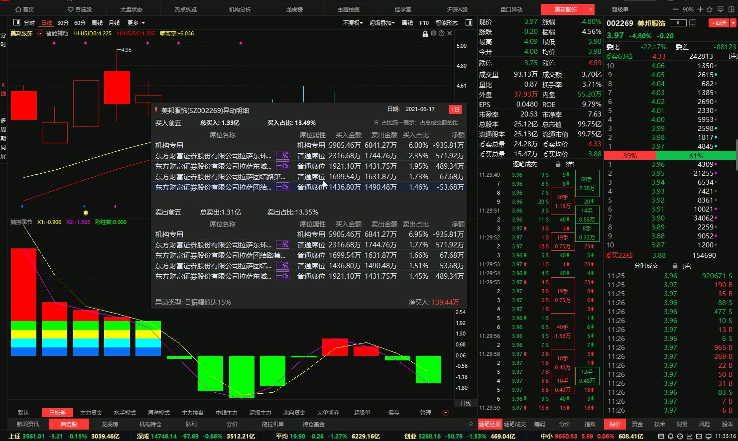Click the +自选 add to watchlist button
Image resolution: width=738 pixels, height=441 pixels.
point(719,23)
